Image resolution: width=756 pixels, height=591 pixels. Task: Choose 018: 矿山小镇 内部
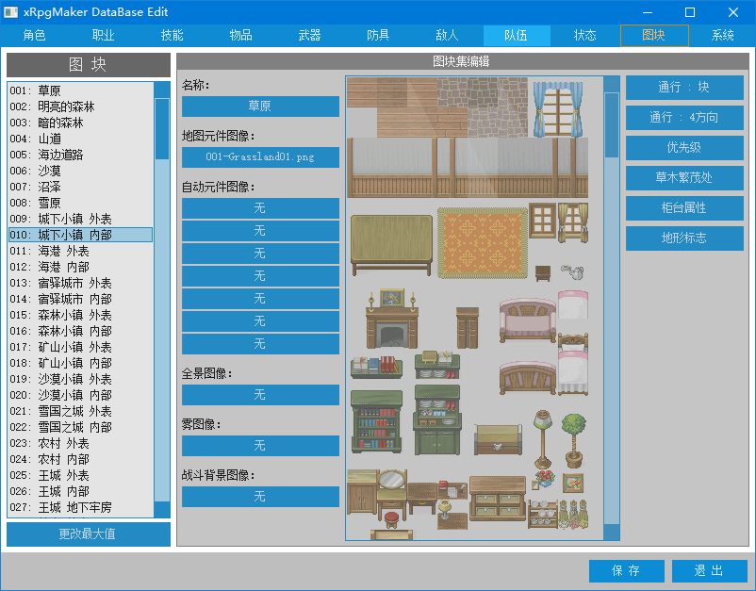[x=81, y=363]
